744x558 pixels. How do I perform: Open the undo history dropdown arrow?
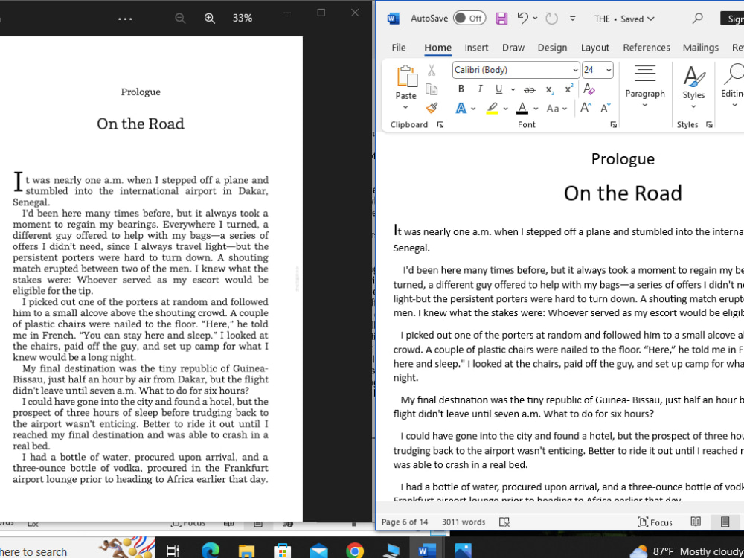535,18
